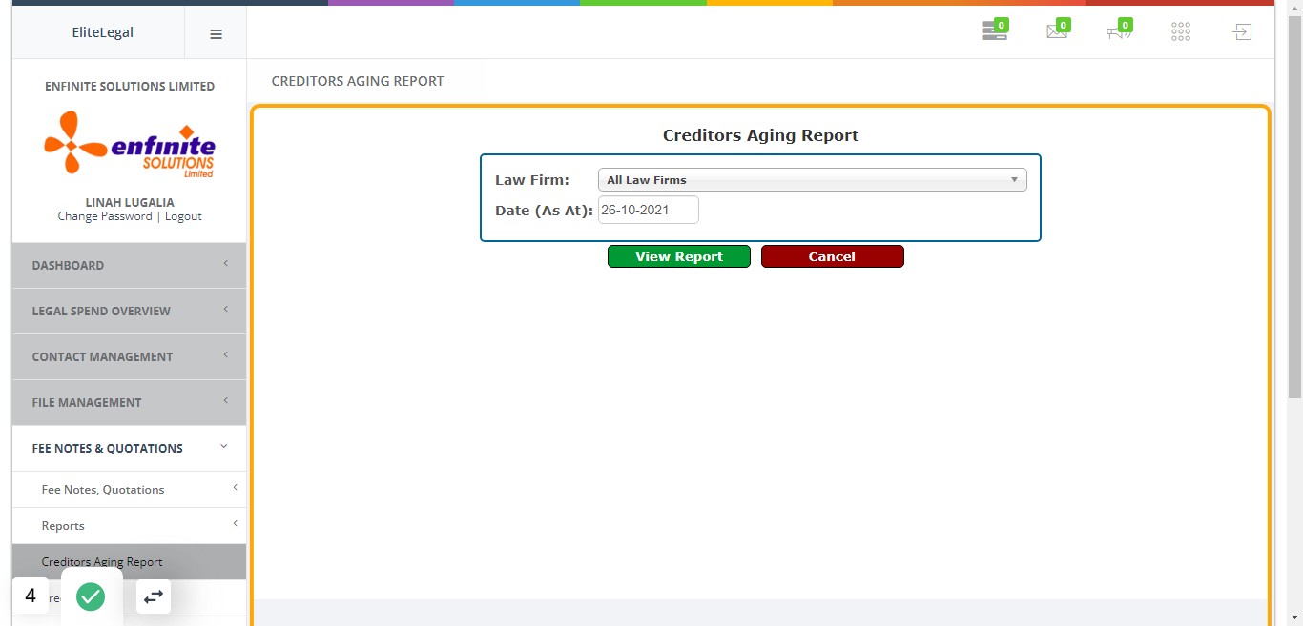Open the envelope messages icon

tap(1057, 31)
